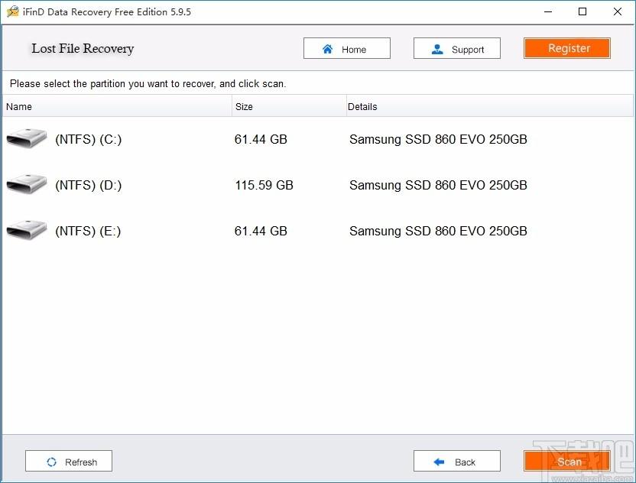Go to Home screen
Viewport: 636px width, 483px height.
click(347, 49)
